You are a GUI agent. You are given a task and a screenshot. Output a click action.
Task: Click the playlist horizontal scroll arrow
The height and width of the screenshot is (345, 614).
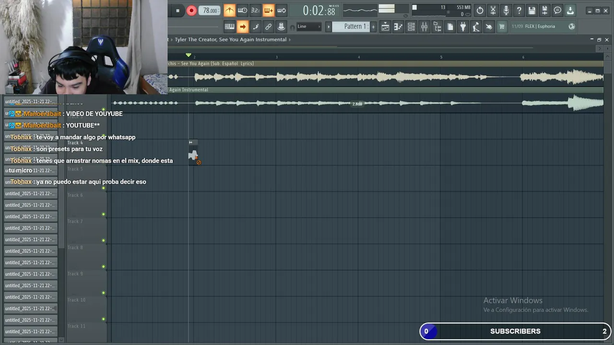coord(600,48)
